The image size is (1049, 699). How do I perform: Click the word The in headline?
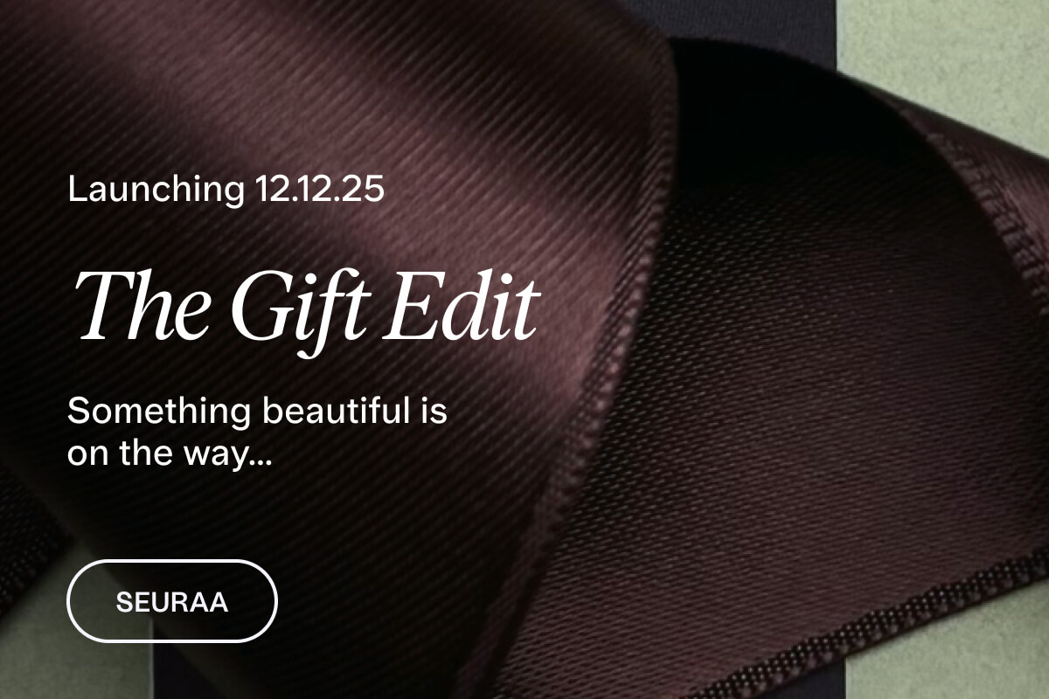142,306
